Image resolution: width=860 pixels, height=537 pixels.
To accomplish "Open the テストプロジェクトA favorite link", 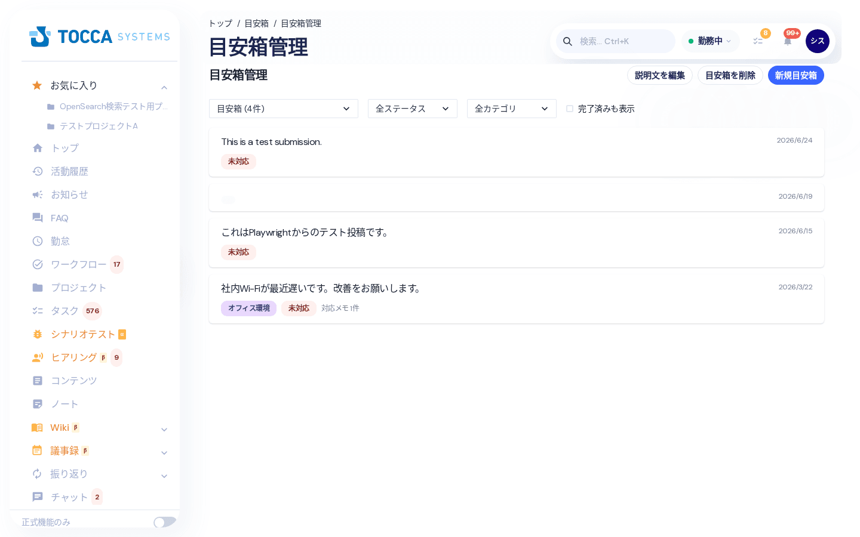I will click(x=99, y=126).
